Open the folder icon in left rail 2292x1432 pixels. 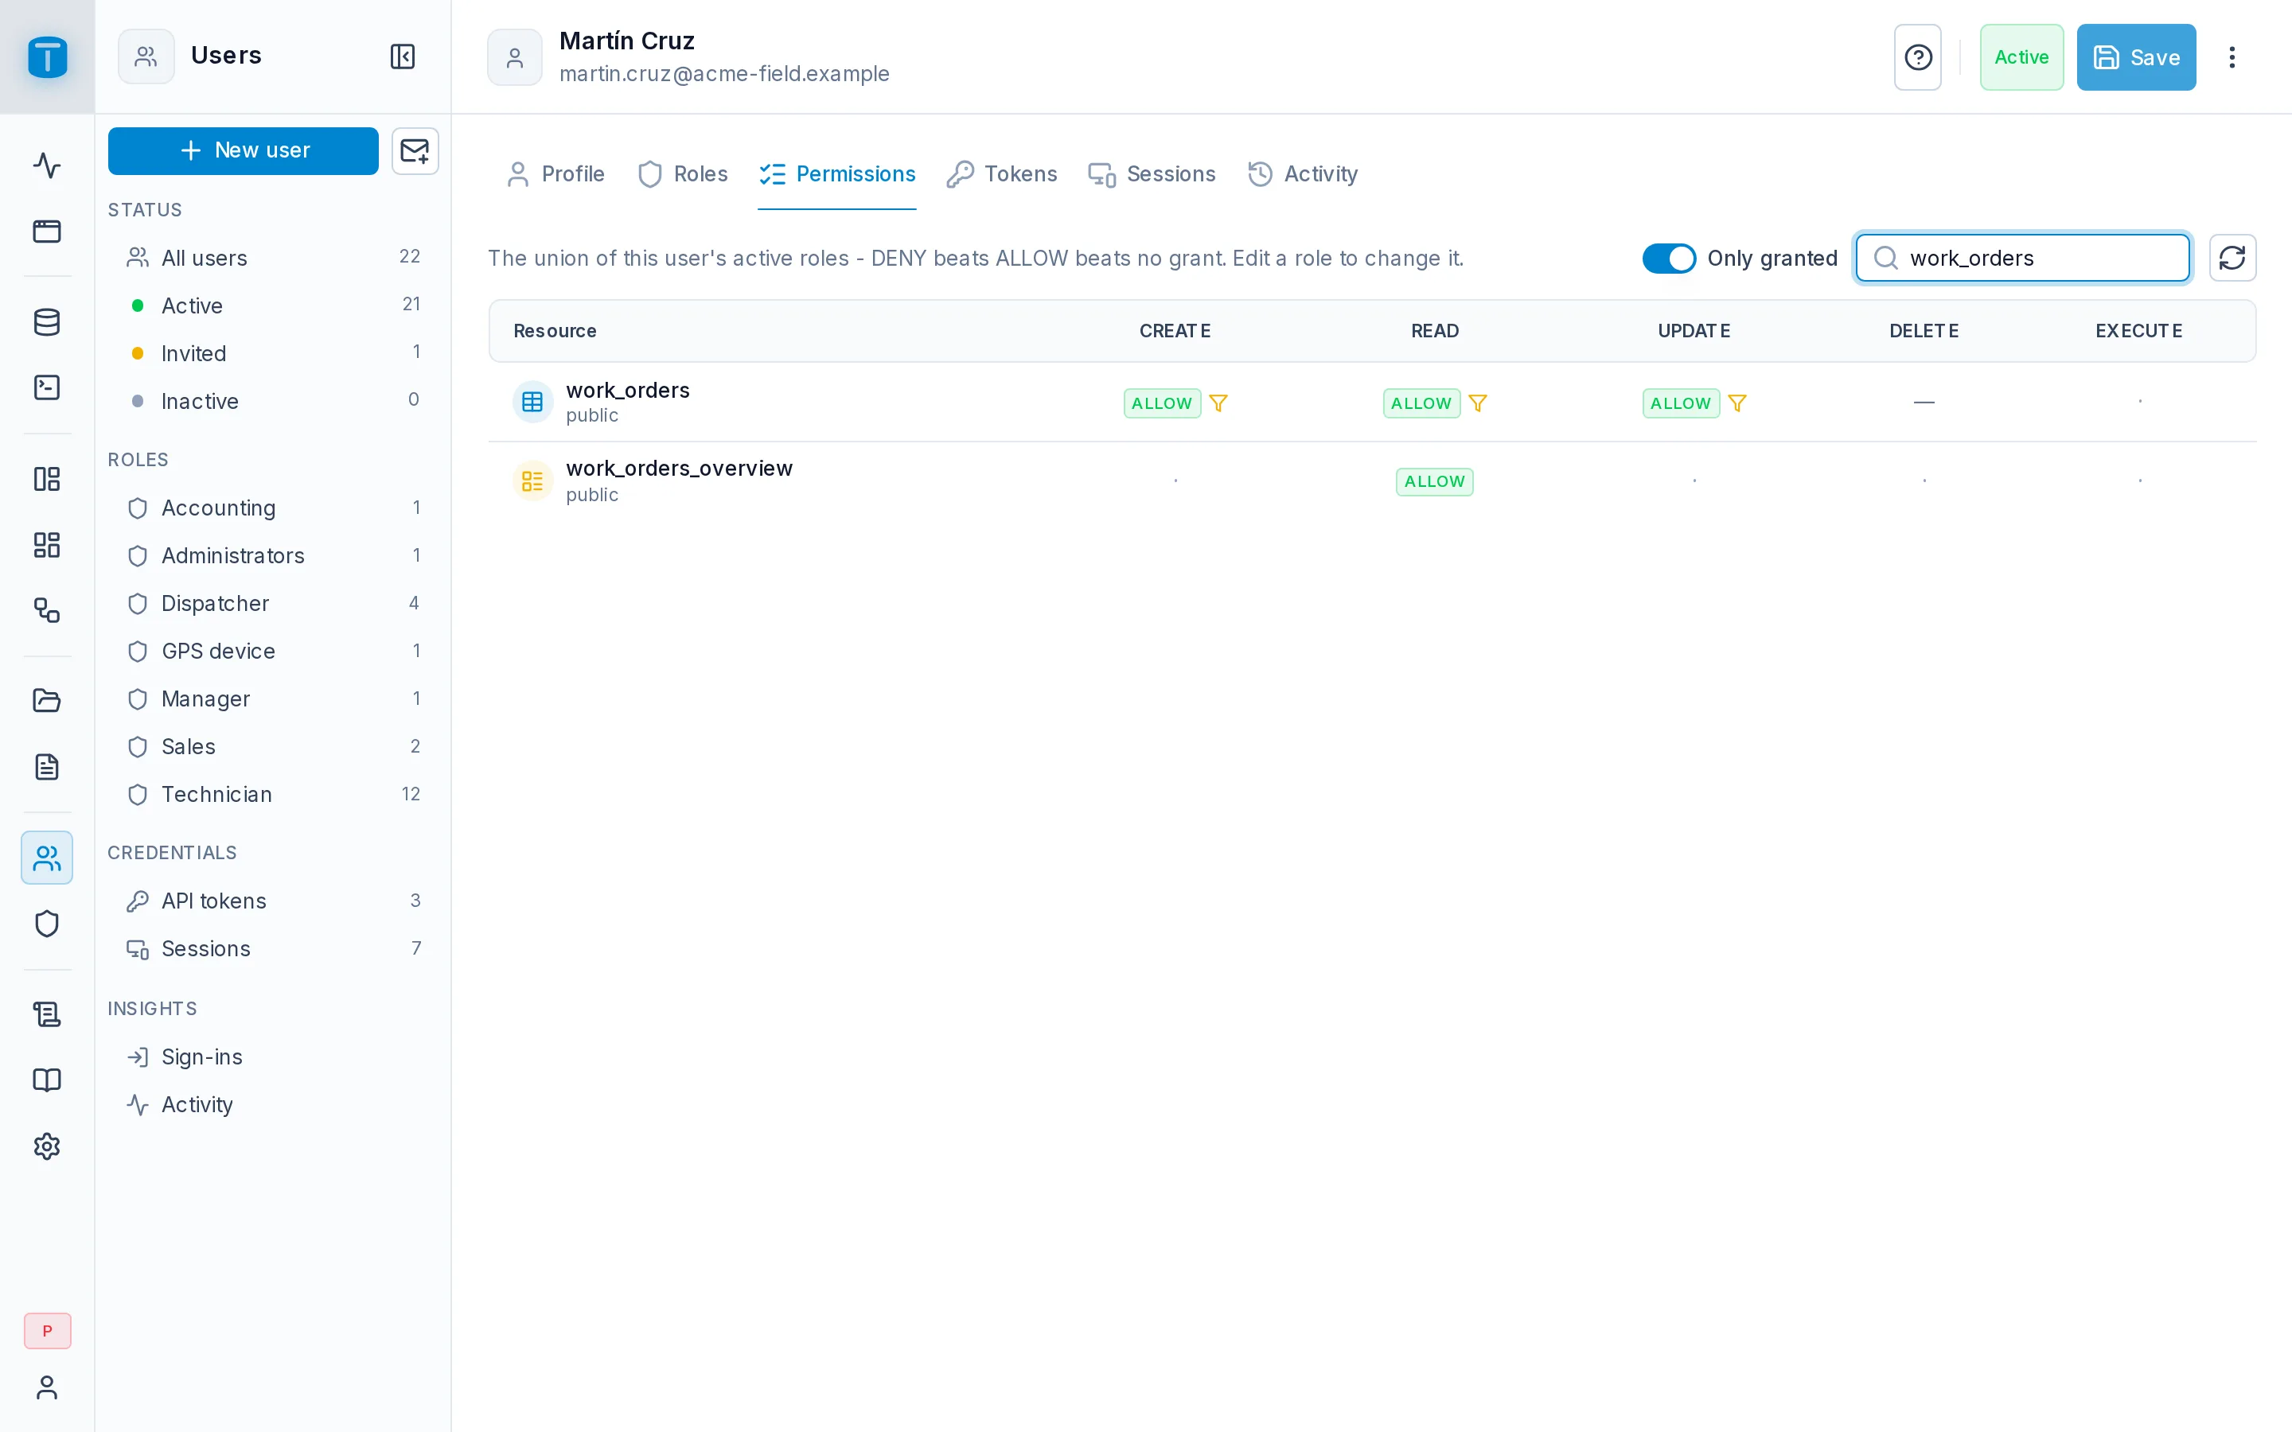[48, 701]
